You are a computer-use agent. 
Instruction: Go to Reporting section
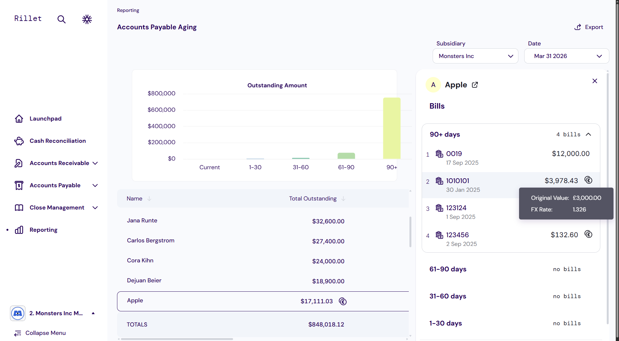pos(43,230)
